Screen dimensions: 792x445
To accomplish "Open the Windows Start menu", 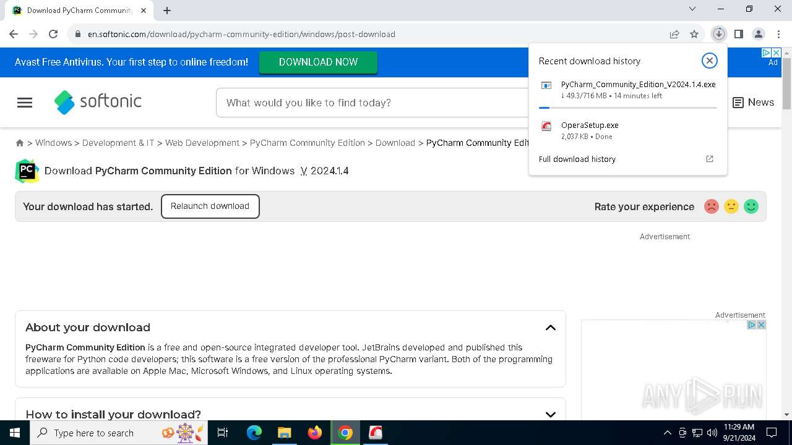I will 15,433.
